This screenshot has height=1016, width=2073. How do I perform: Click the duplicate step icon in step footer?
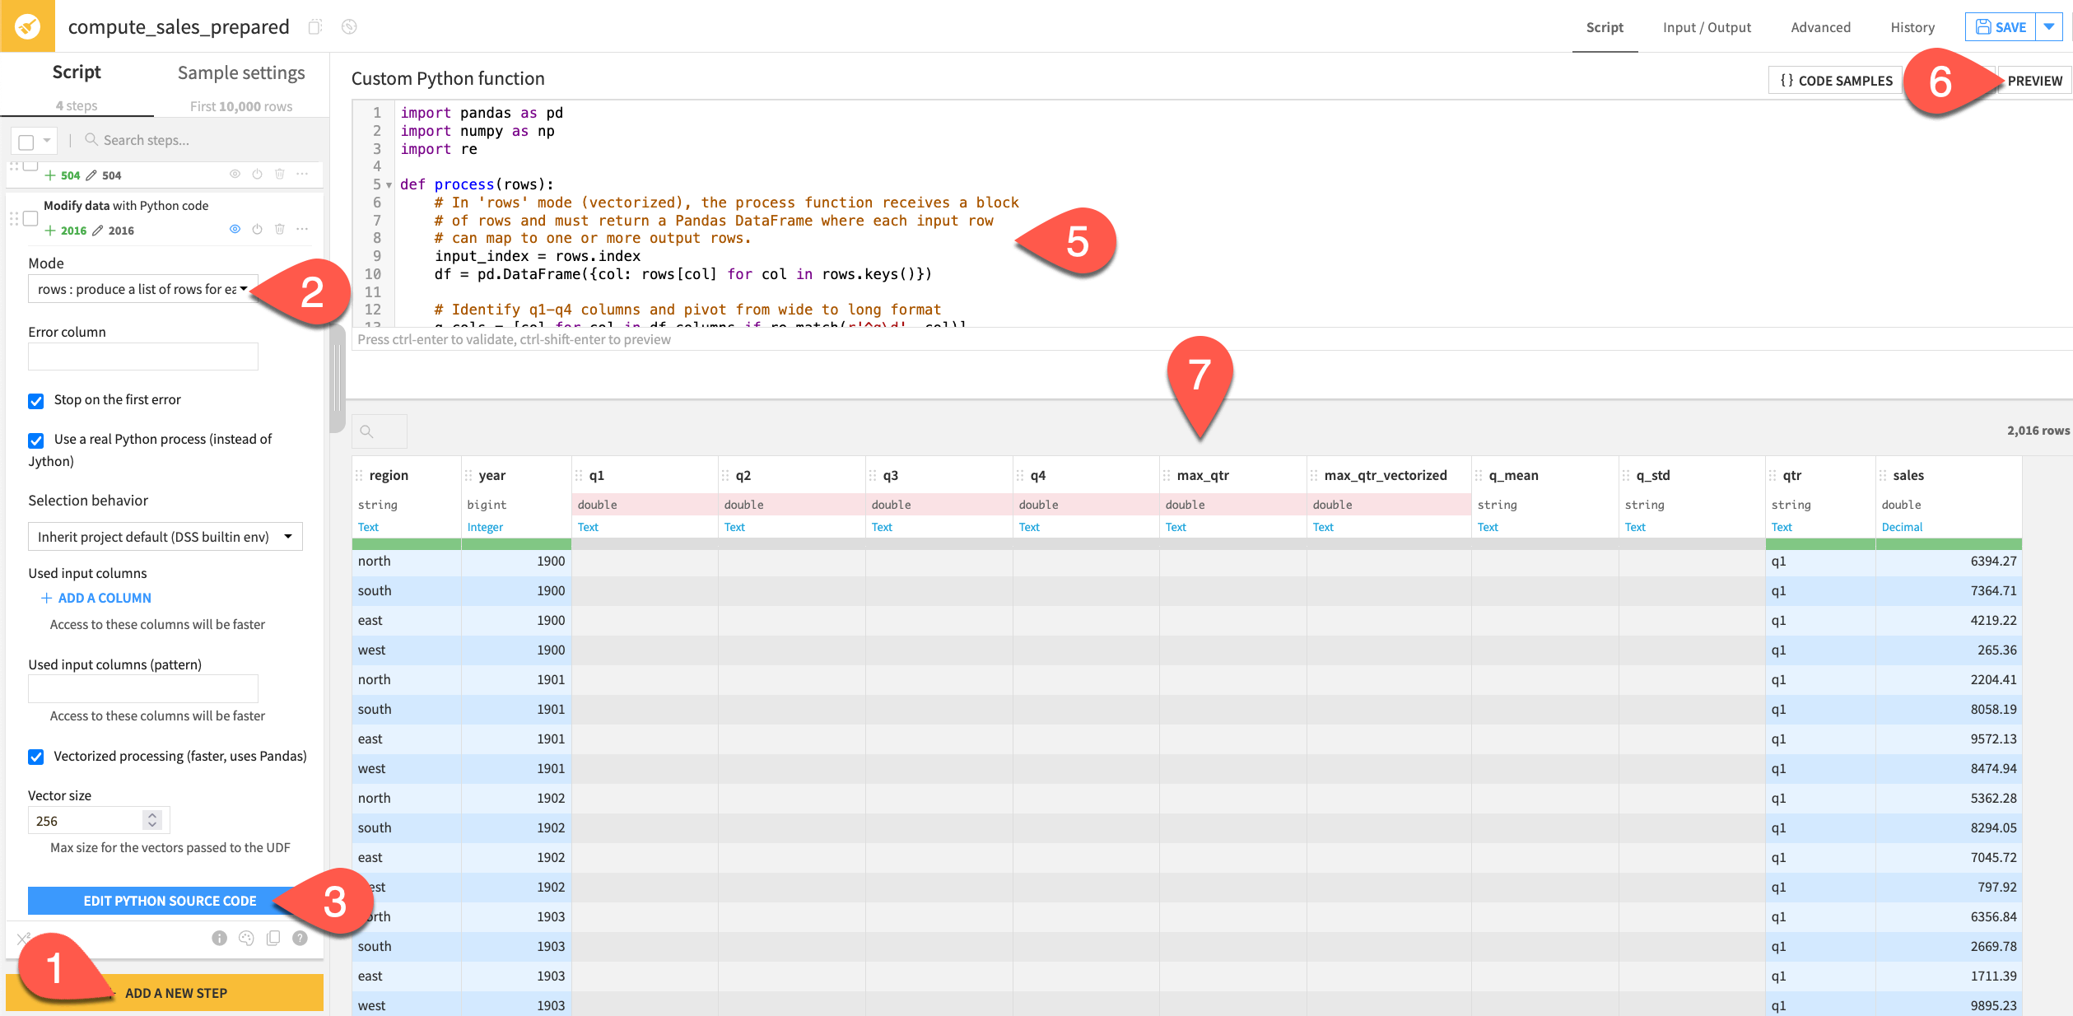coord(273,938)
